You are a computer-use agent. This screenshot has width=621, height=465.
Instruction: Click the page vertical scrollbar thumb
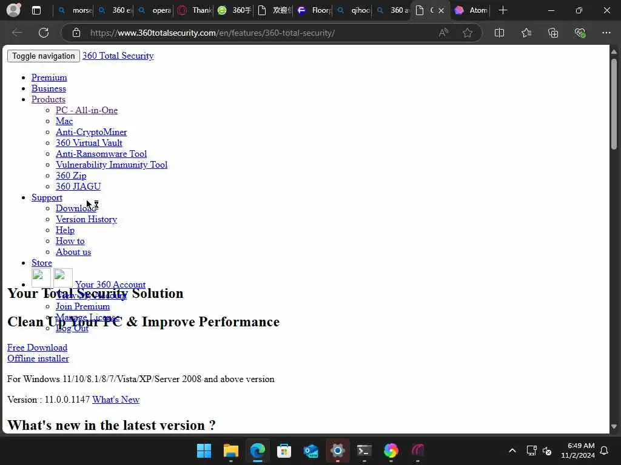[x=614, y=104]
